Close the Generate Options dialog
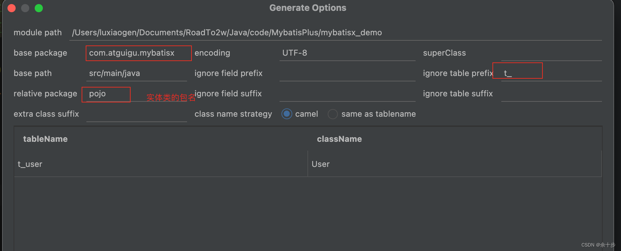The height and width of the screenshot is (251, 621). tap(12, 8)
